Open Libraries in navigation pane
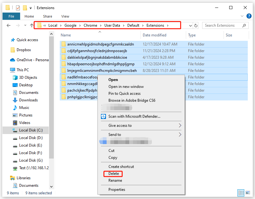This screenshot has height=199, width=255. [23, 178]
